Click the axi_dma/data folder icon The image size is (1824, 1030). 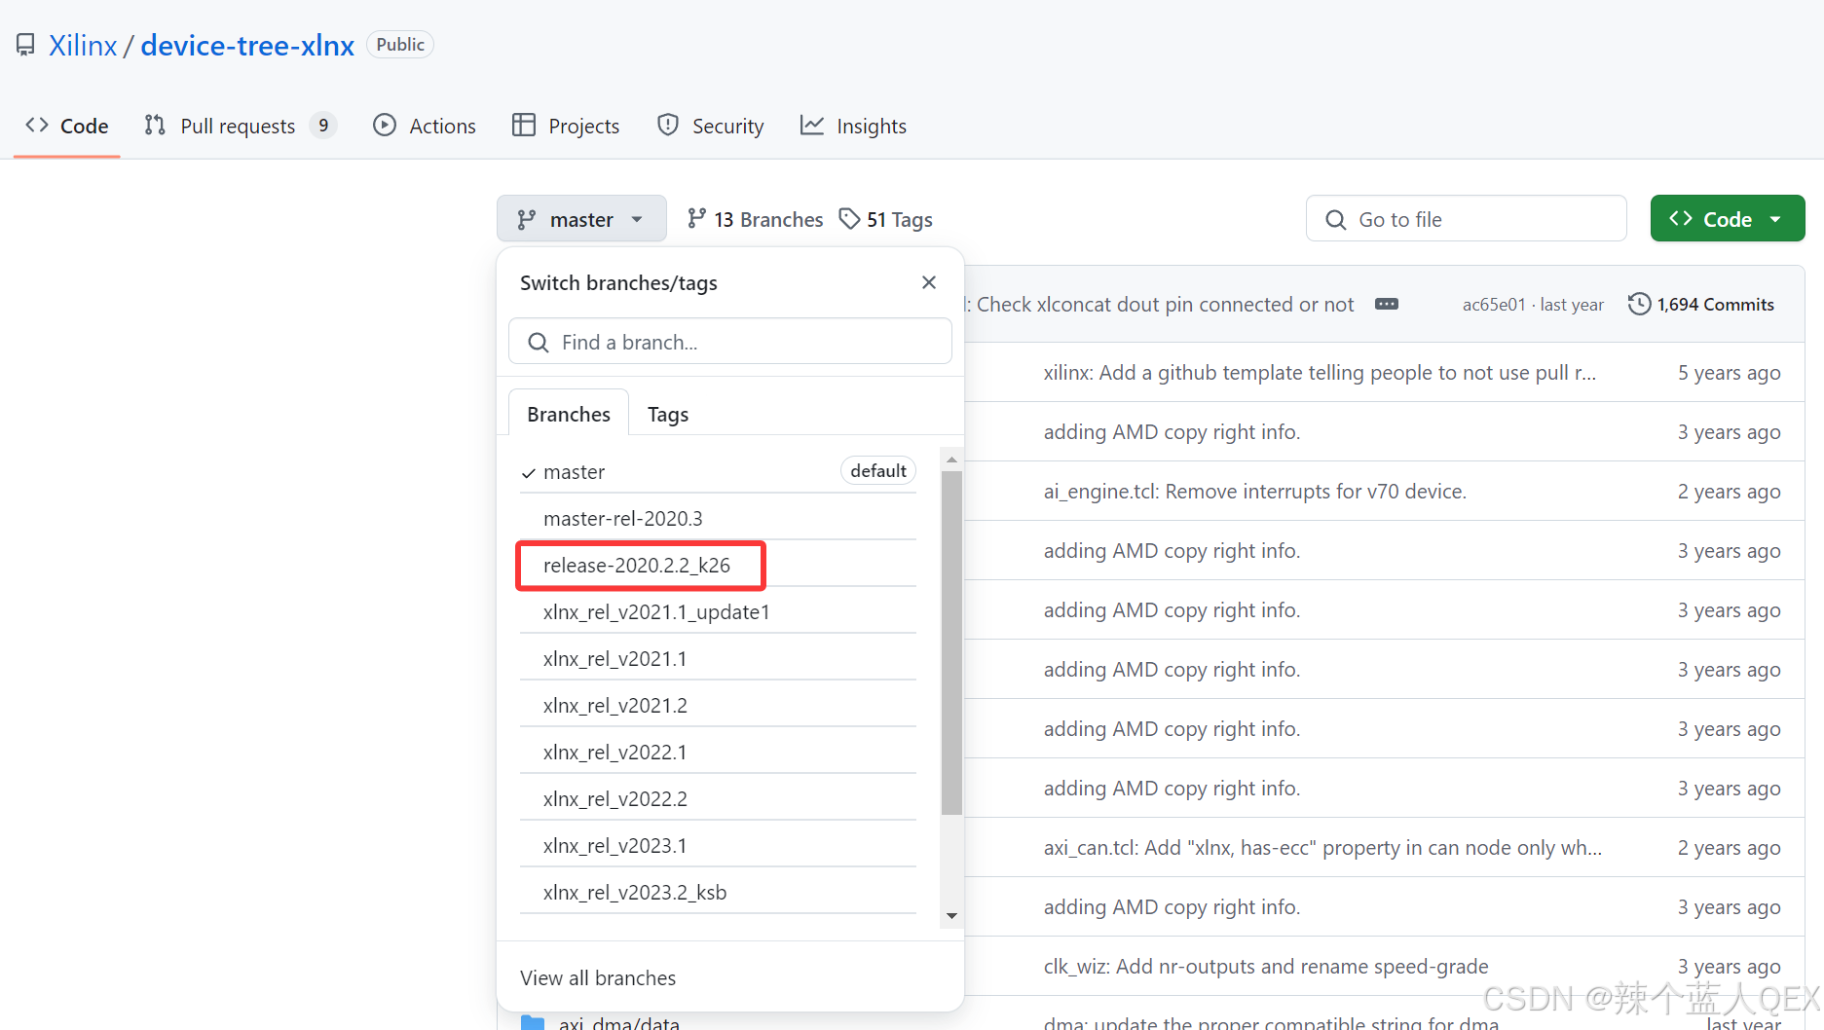coord(533,1022)
